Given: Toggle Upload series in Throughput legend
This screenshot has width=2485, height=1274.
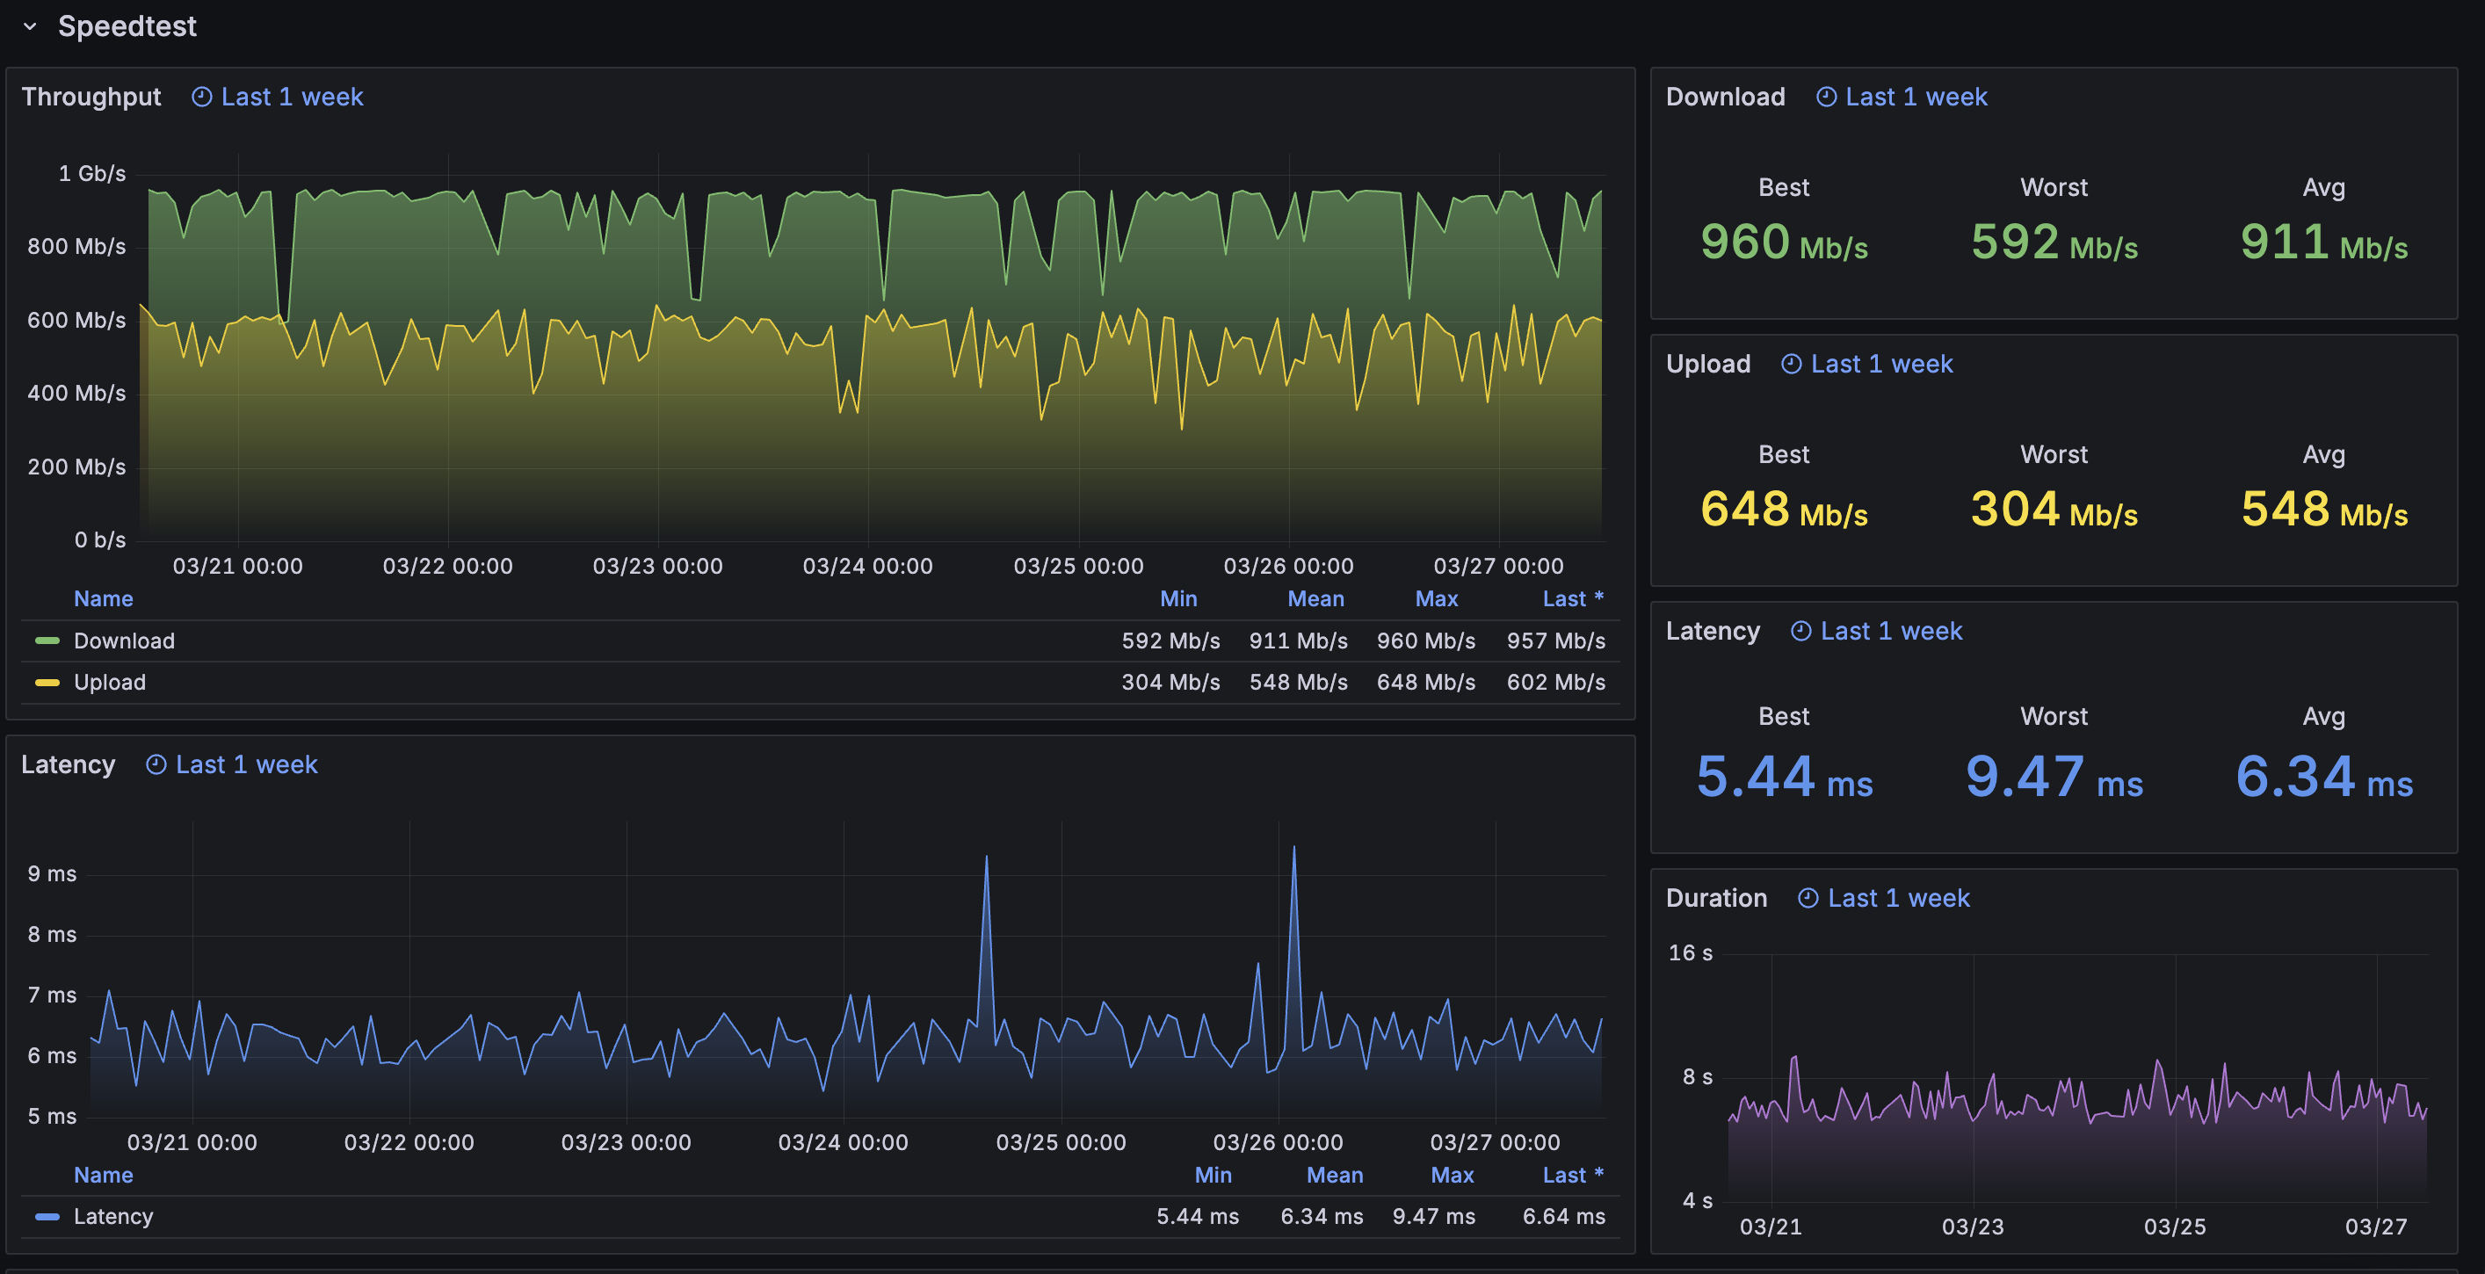Looking at the screenshot, I should tap(110, 683).
